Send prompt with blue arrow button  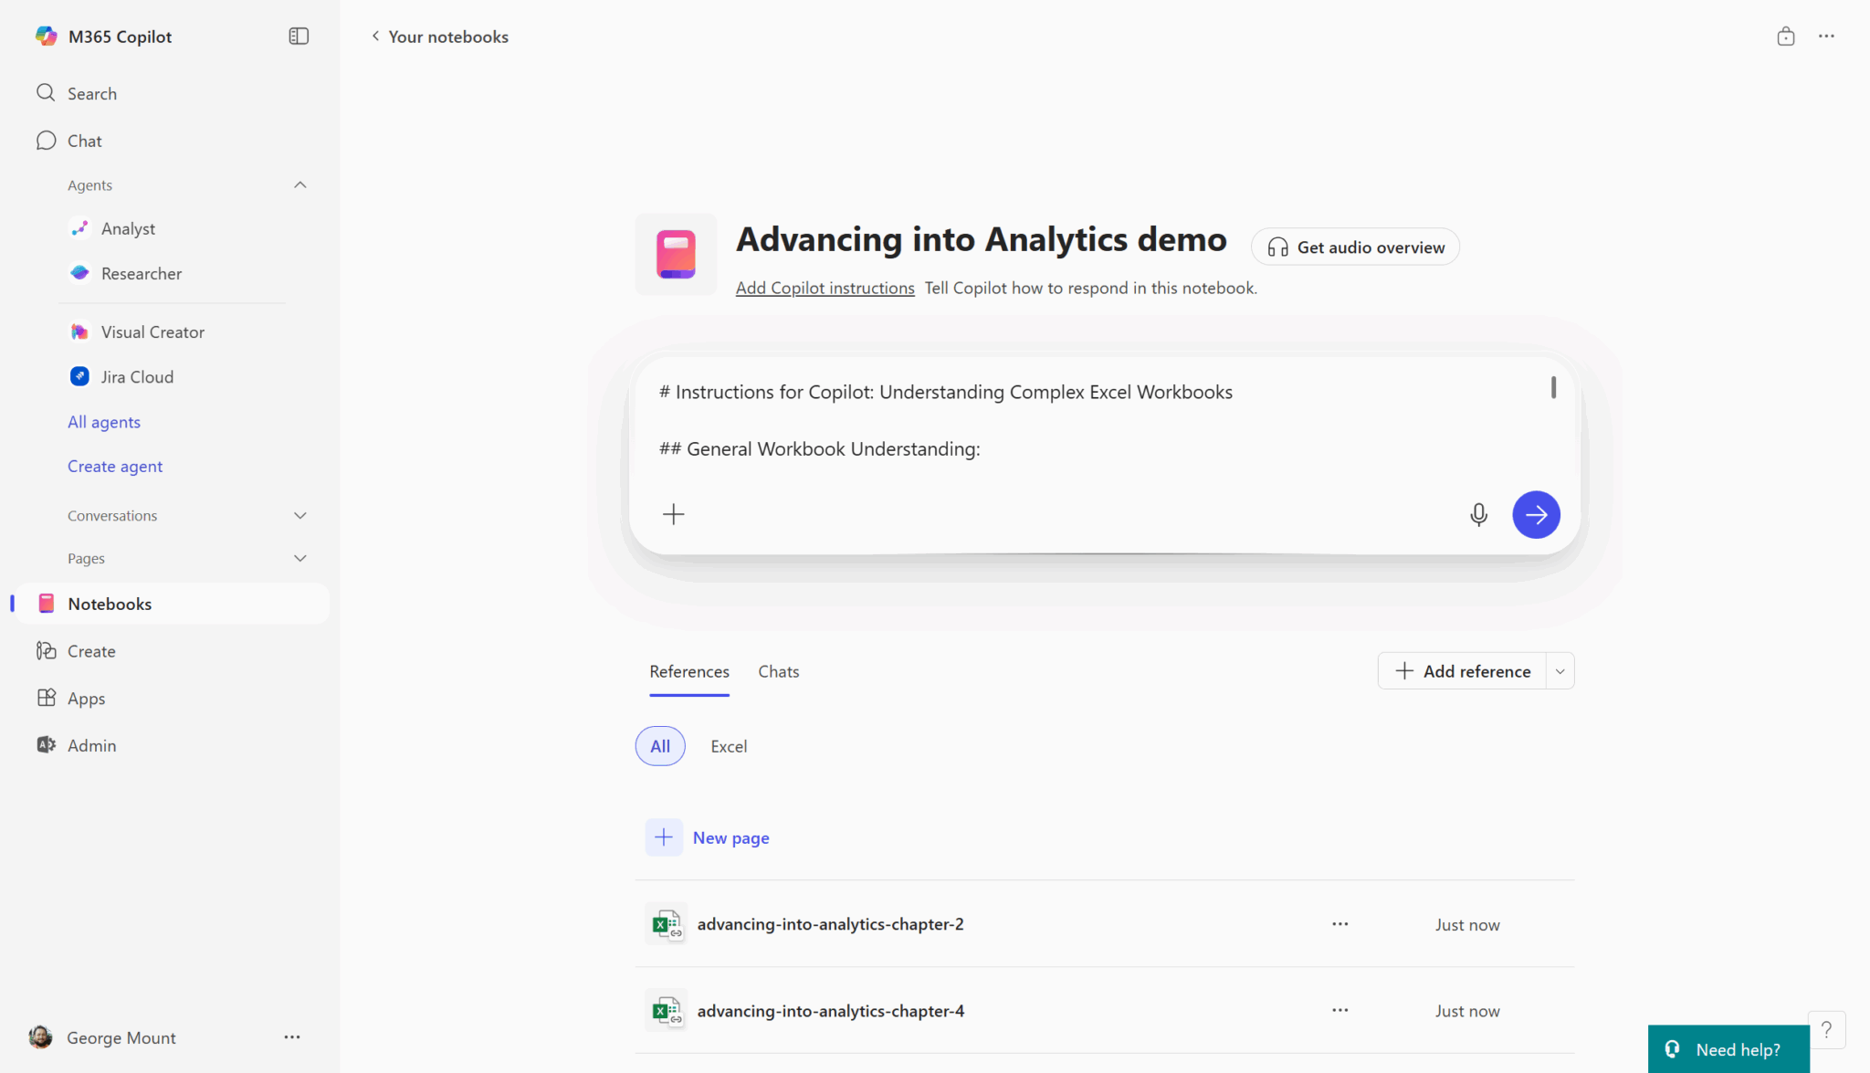1536,514
